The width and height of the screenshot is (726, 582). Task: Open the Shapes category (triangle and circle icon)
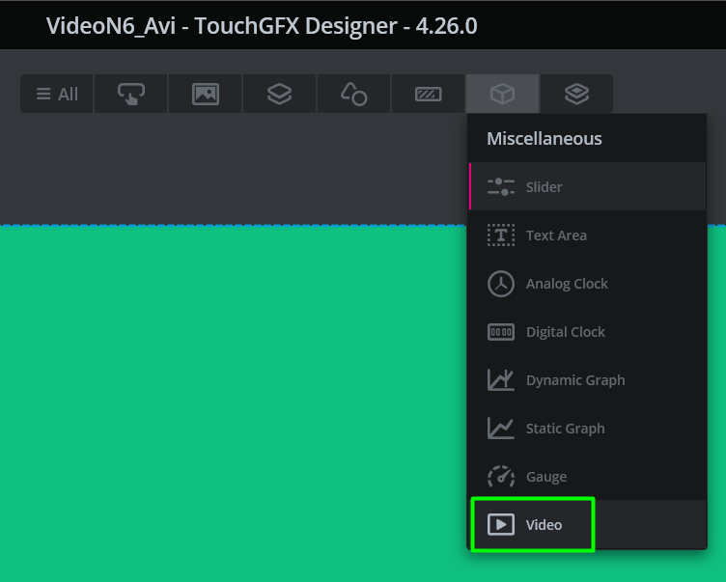click(353, 94)
